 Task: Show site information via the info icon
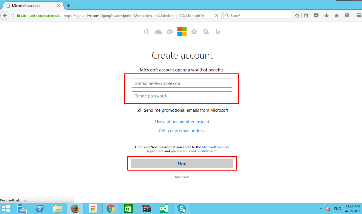click(x=13, y=16)
